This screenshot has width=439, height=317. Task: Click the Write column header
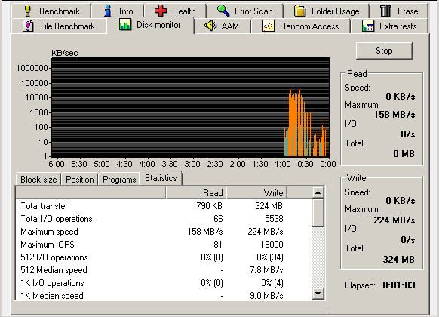(x=256, y=192)
